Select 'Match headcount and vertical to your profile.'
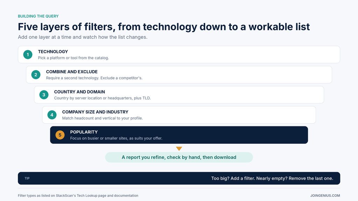The image size is (358, 201). [x=102, y=118]
